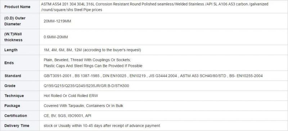Viewport: 288px width, 131px height.
Task: Select the product name description text
Action: tap(154, 7)
